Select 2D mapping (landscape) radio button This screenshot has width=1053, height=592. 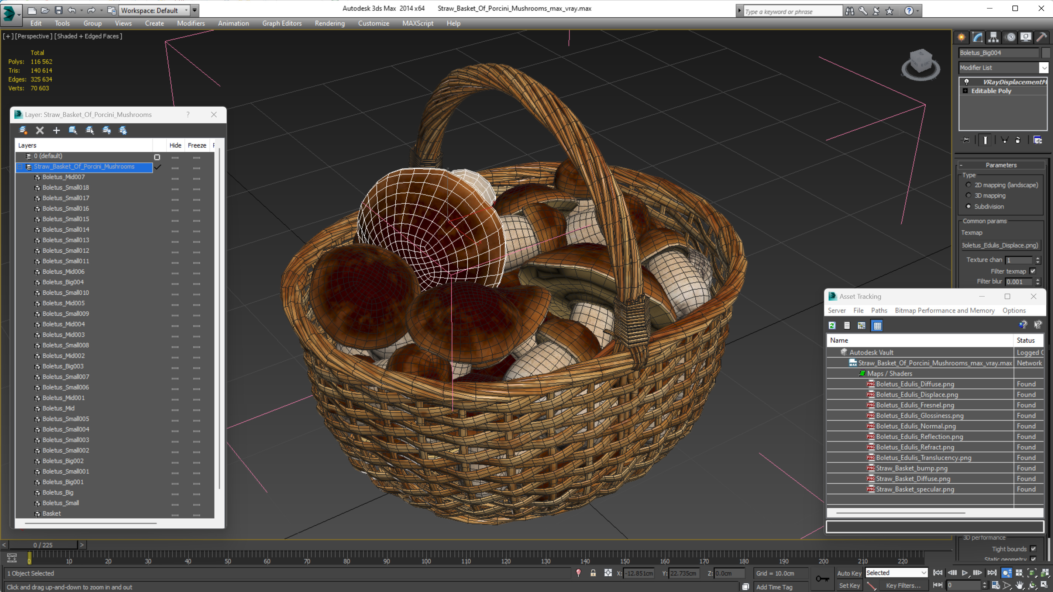(968, 185)
